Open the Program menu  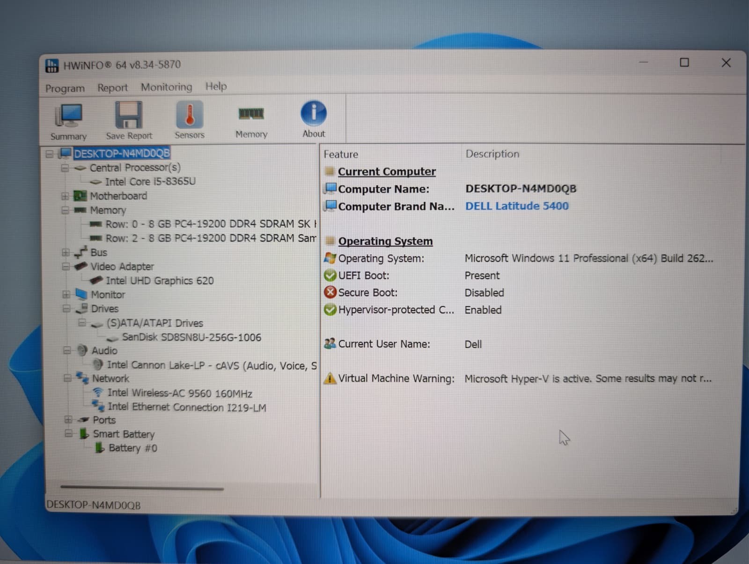coord(65,88)
